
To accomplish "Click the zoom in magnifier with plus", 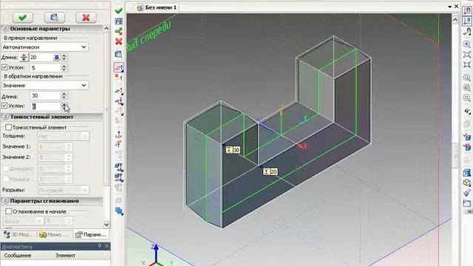I will [467, 44].
